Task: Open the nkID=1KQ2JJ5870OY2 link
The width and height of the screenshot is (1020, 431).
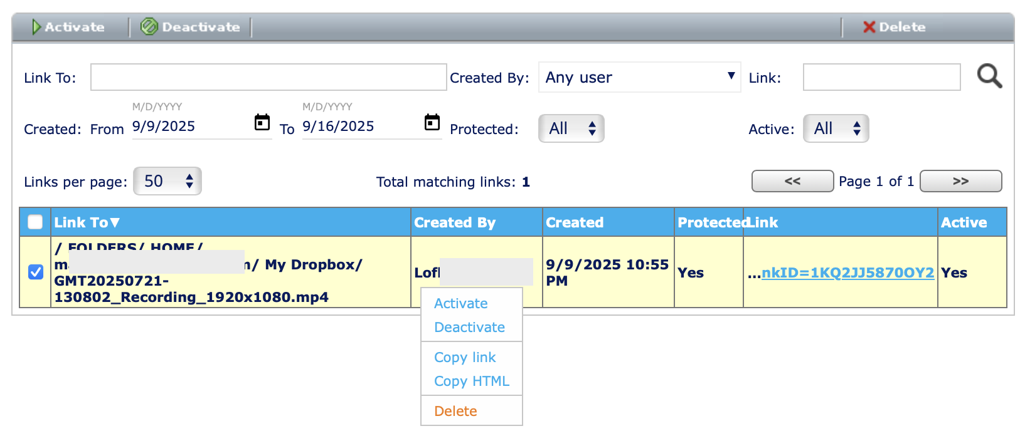Action: (847, 273)
